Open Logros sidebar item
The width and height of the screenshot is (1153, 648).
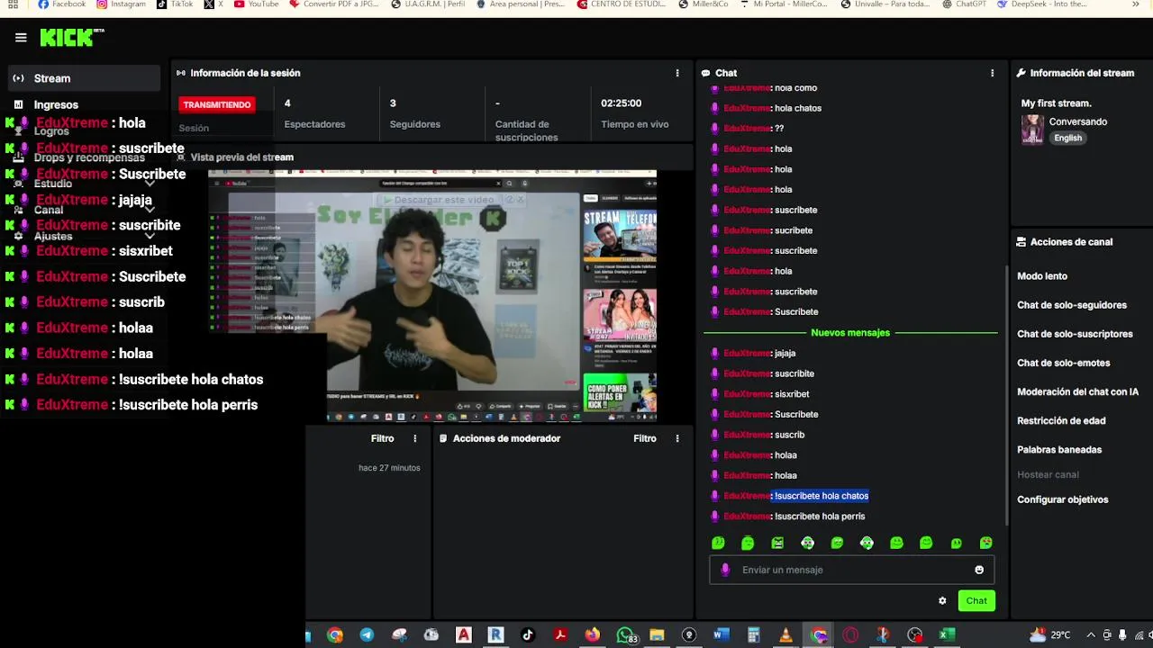51,131
